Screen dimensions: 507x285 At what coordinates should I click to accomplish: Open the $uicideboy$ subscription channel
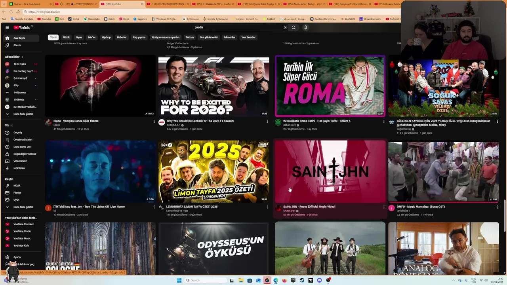pos(21,78)
